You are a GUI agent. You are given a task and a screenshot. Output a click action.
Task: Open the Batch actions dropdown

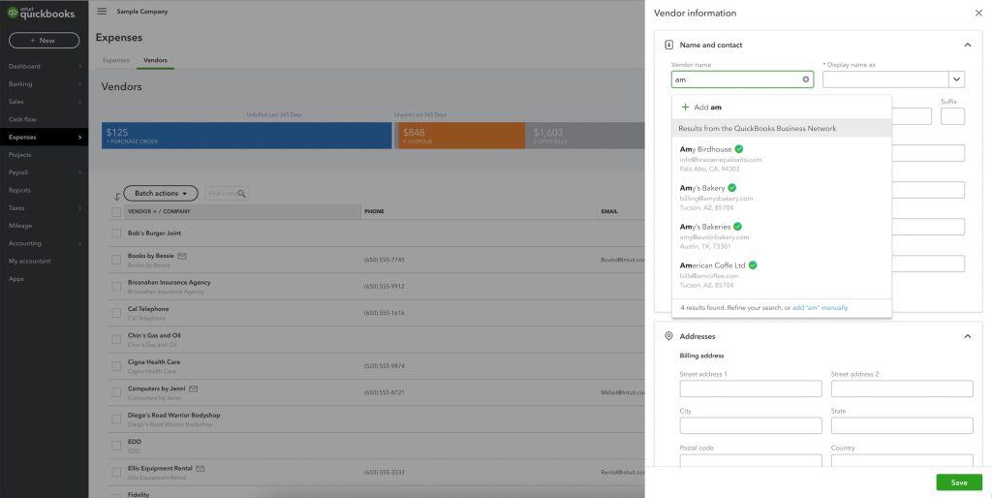161,194
